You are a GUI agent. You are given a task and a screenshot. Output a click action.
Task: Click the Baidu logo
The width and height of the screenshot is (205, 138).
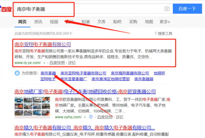(x=6, y=9)
